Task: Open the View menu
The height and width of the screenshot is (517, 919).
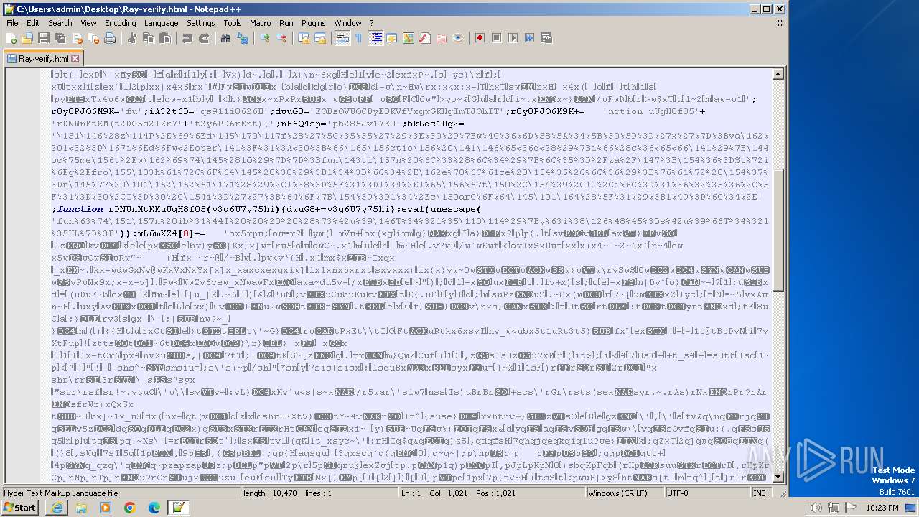Action: (88, 23)
